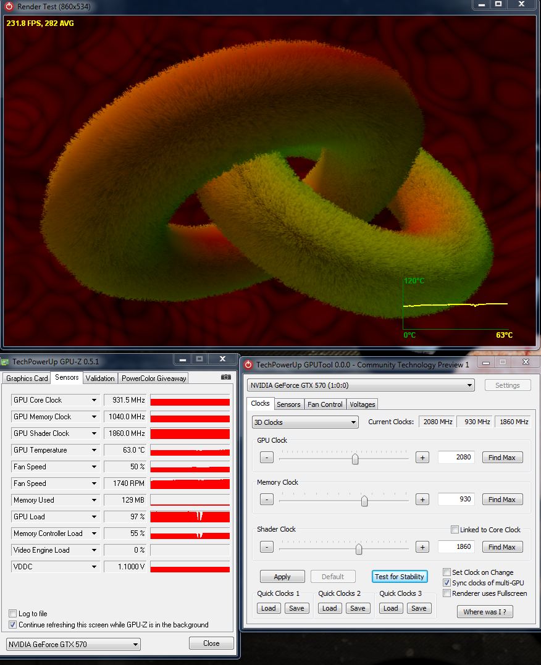Load Quick Clocks 1 profile
The height and width of the screenshot is (665, 541).
pos(268,608)
